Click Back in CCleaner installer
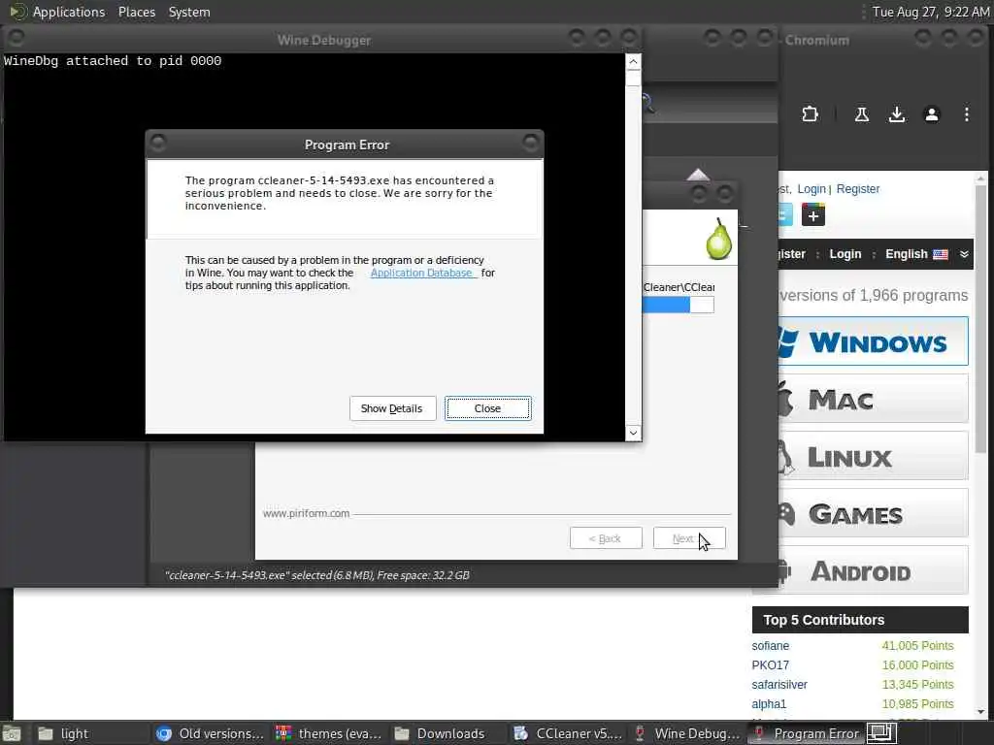The height and width of the screenshot is (745, 994). point(606,538)
